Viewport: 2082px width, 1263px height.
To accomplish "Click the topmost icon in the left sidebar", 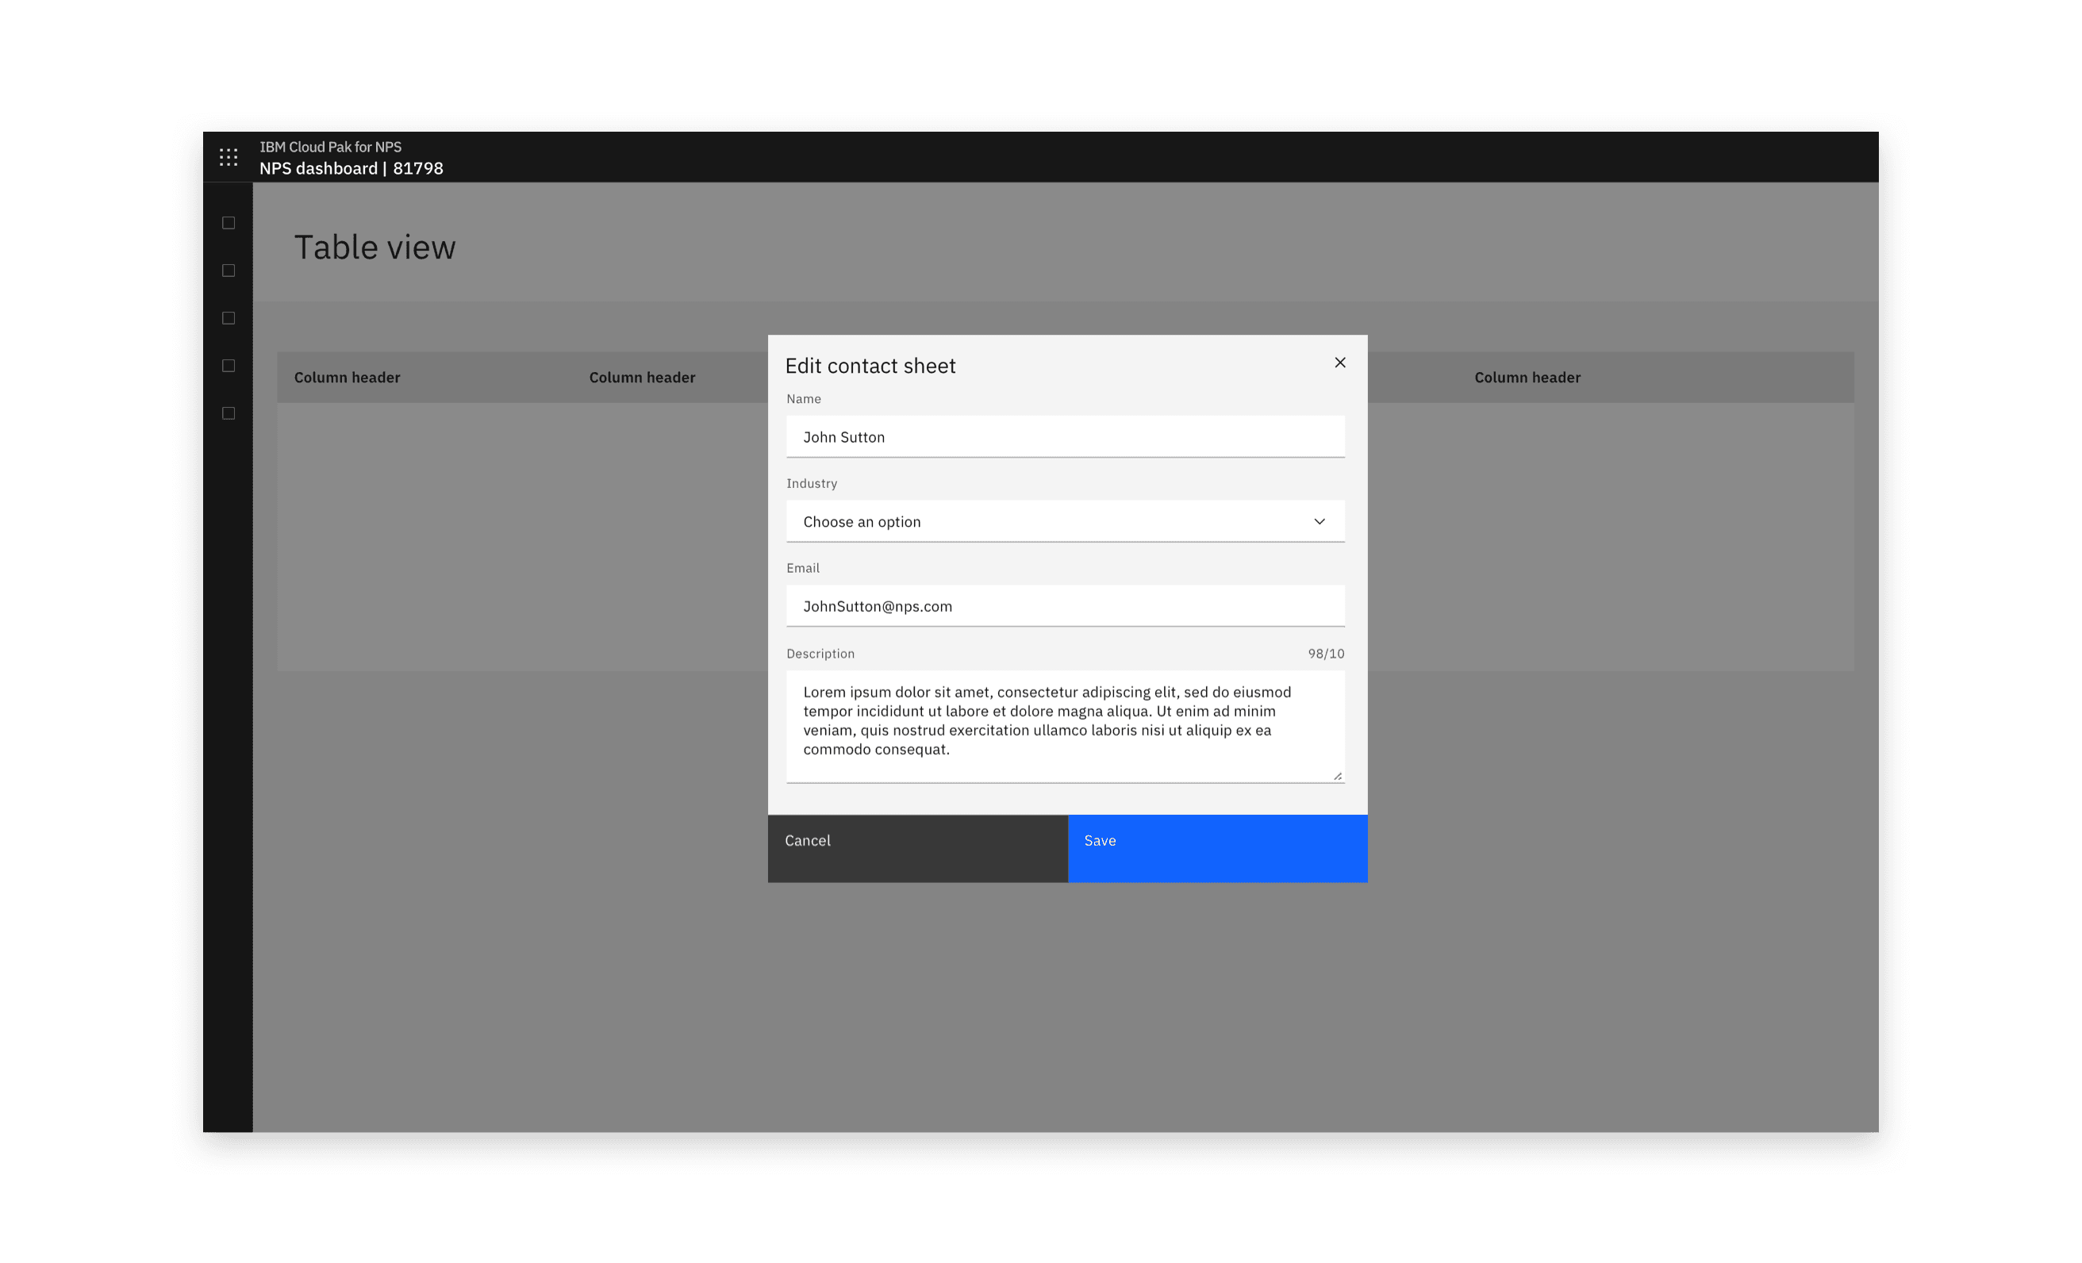I will (x=229, y=222).
